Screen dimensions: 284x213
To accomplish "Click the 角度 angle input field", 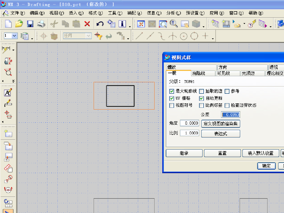I will coord(189,123).
